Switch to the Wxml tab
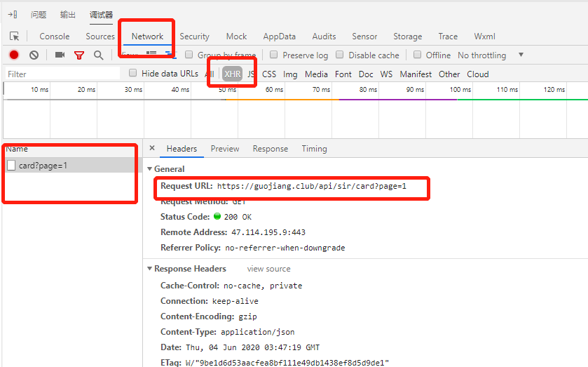Viewport: 588px width, 367px height. [484, 36]
